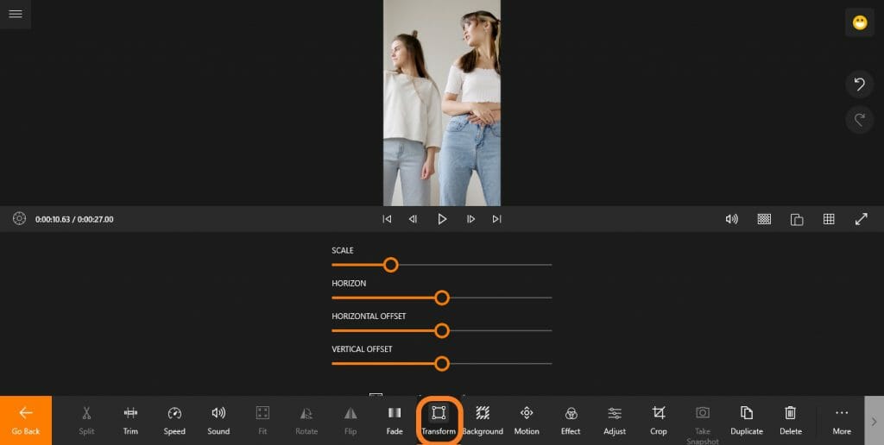Open the Trim tool
Viewport: 884px width, 445px height.
click(x=130, y=421)
